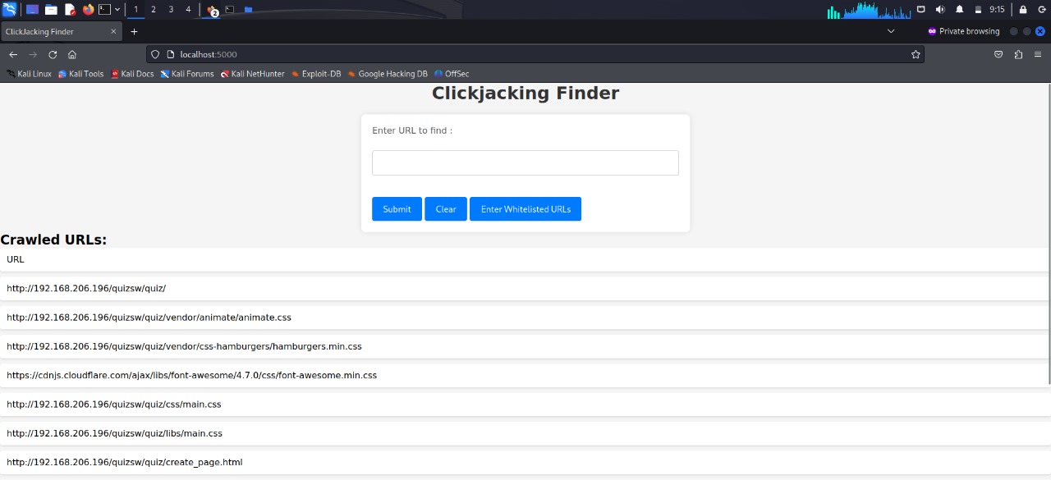
Task: Click the Save to Pocket icon
Action: click(998, 54)
